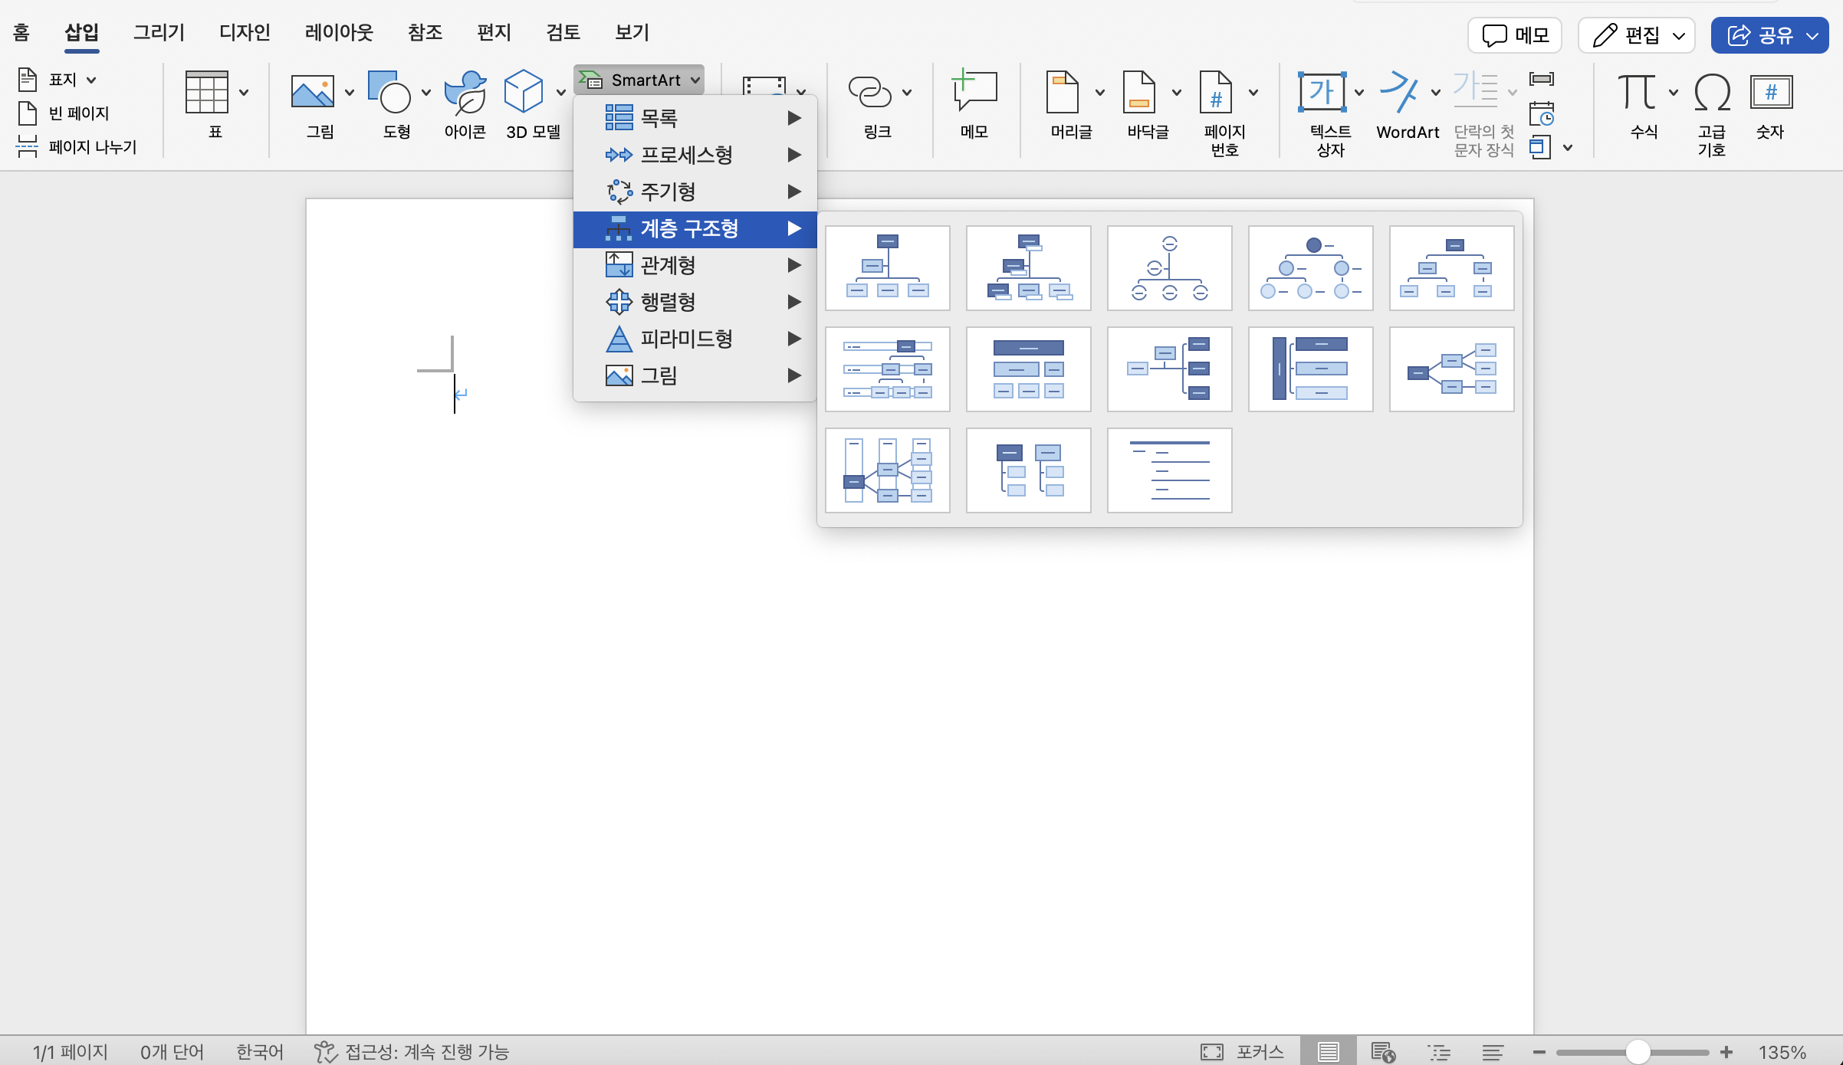Expand the 도형 dropdown arrow
Image resolution: width=1843 pixels, height=1065 pixels.
pos(426,93)
